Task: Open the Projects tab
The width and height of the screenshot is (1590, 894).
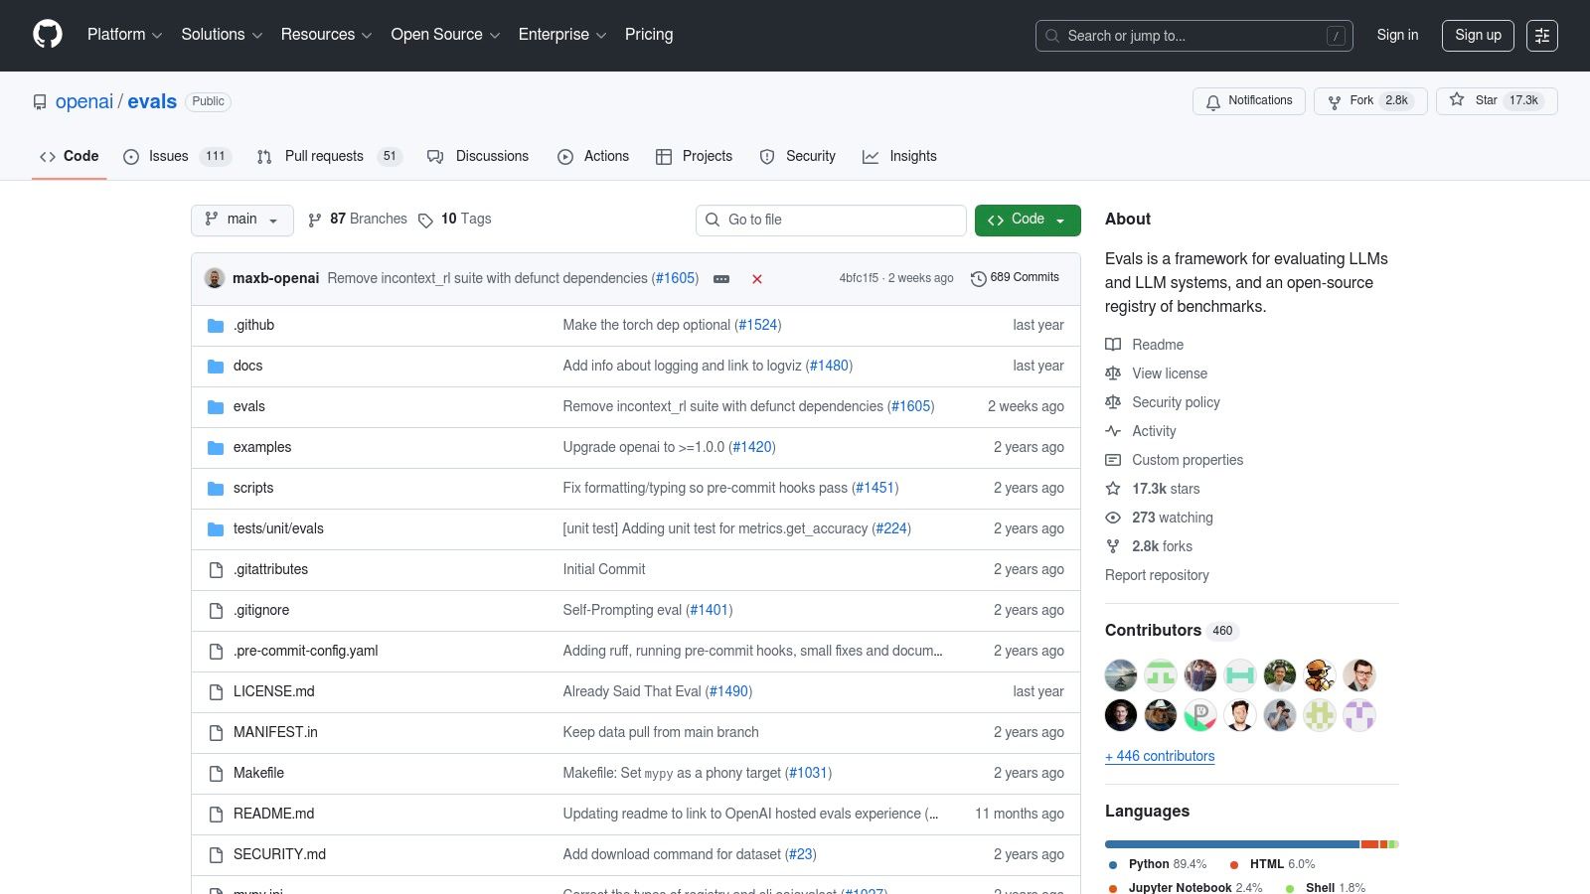Action: [694, 156]
